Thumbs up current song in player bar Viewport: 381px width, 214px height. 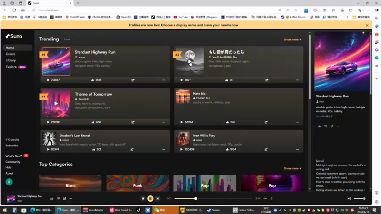tap(52, 198)
